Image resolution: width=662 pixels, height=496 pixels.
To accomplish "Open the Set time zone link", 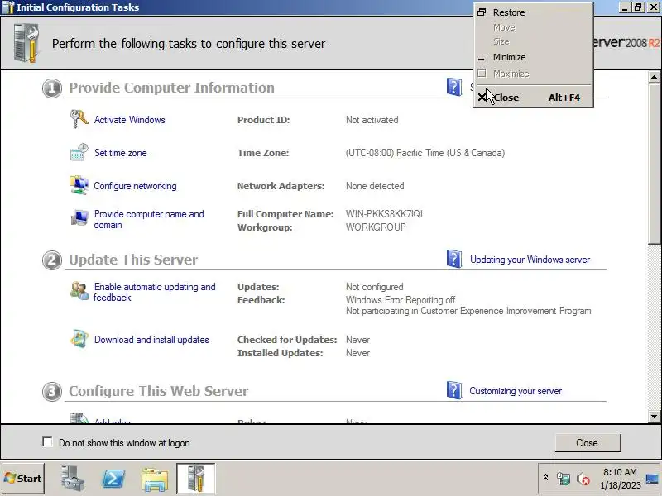I will (x=120, y=153).
